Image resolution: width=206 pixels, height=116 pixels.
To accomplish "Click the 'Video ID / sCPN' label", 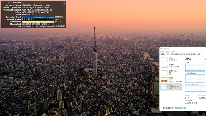I will [x=14, y=3].
